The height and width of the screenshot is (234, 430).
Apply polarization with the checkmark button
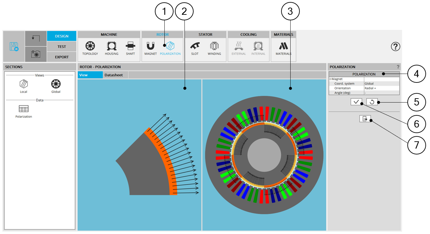[x=356, y=102]
